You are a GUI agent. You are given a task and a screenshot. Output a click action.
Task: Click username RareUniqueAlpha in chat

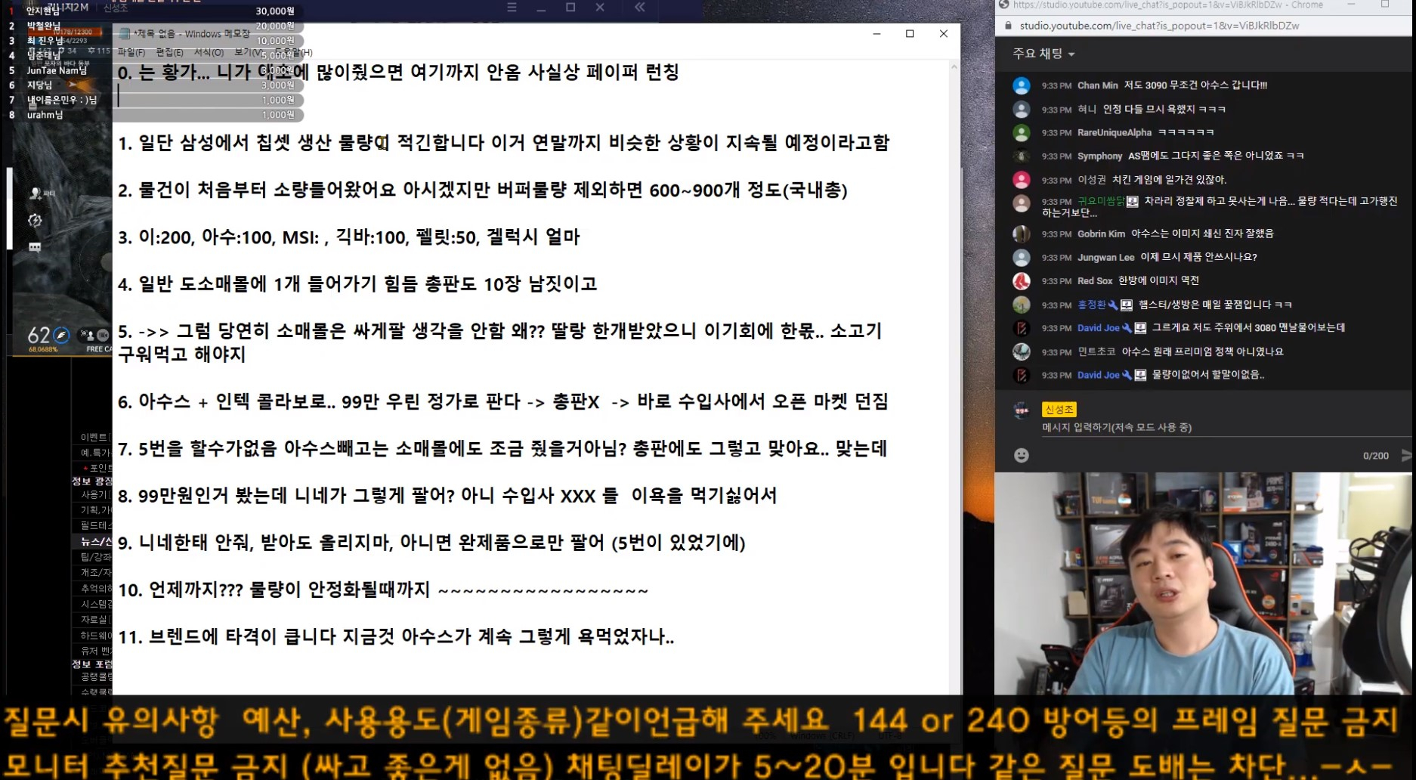pos(1115,132)
